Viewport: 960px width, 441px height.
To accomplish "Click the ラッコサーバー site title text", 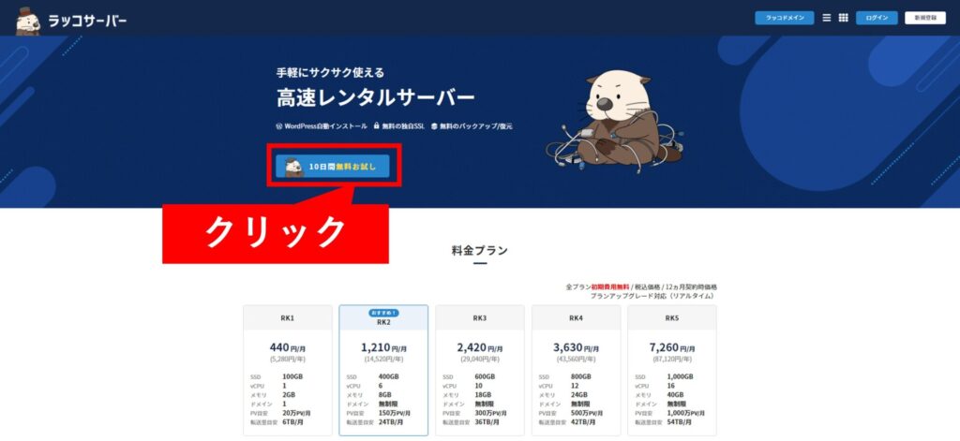I will coord(87,21).
